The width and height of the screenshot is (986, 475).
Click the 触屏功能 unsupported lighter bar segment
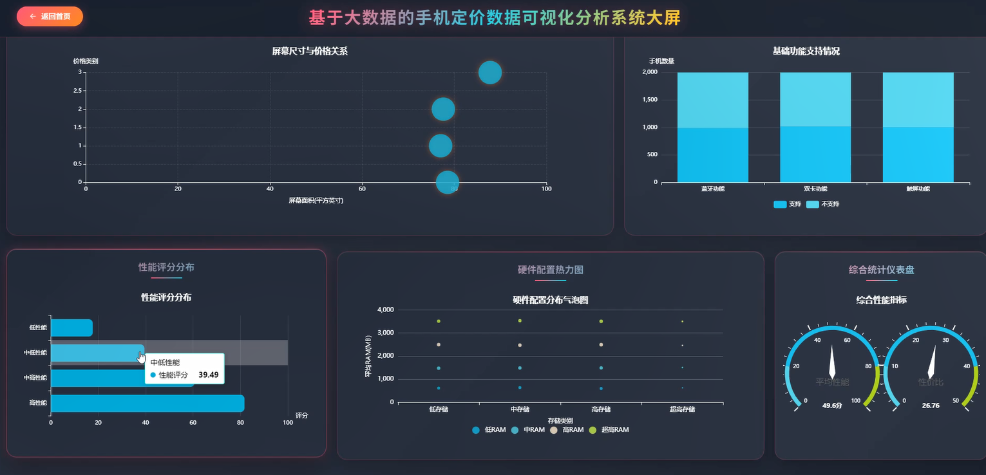tap(918, 99)
